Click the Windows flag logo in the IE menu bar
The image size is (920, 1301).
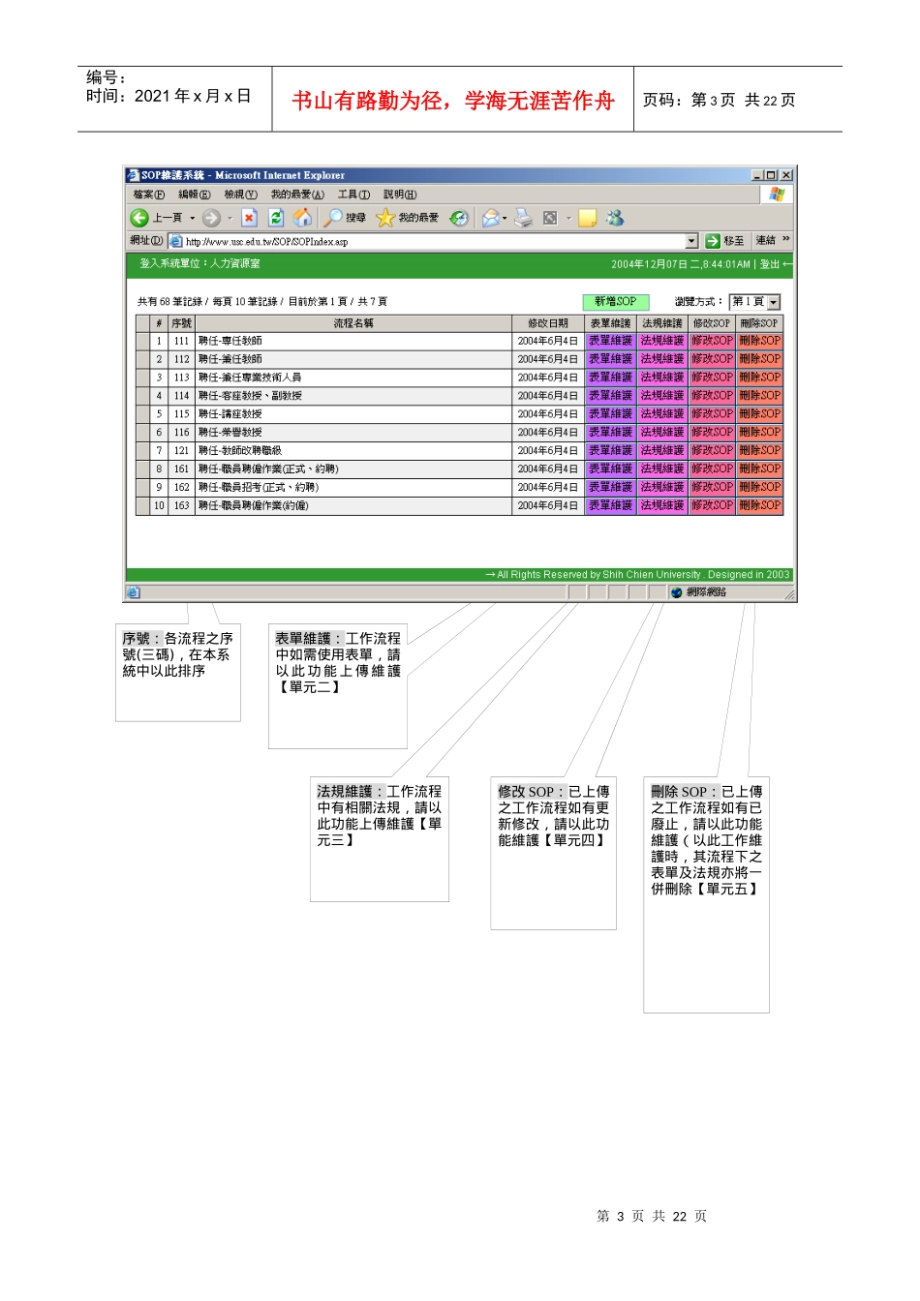point(777,195)
